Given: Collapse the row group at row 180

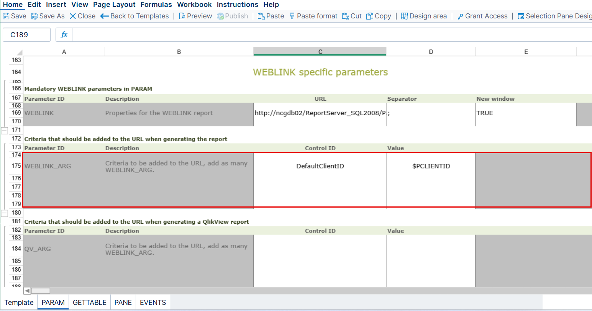Looking at the screenshot, I should point(4,213).
